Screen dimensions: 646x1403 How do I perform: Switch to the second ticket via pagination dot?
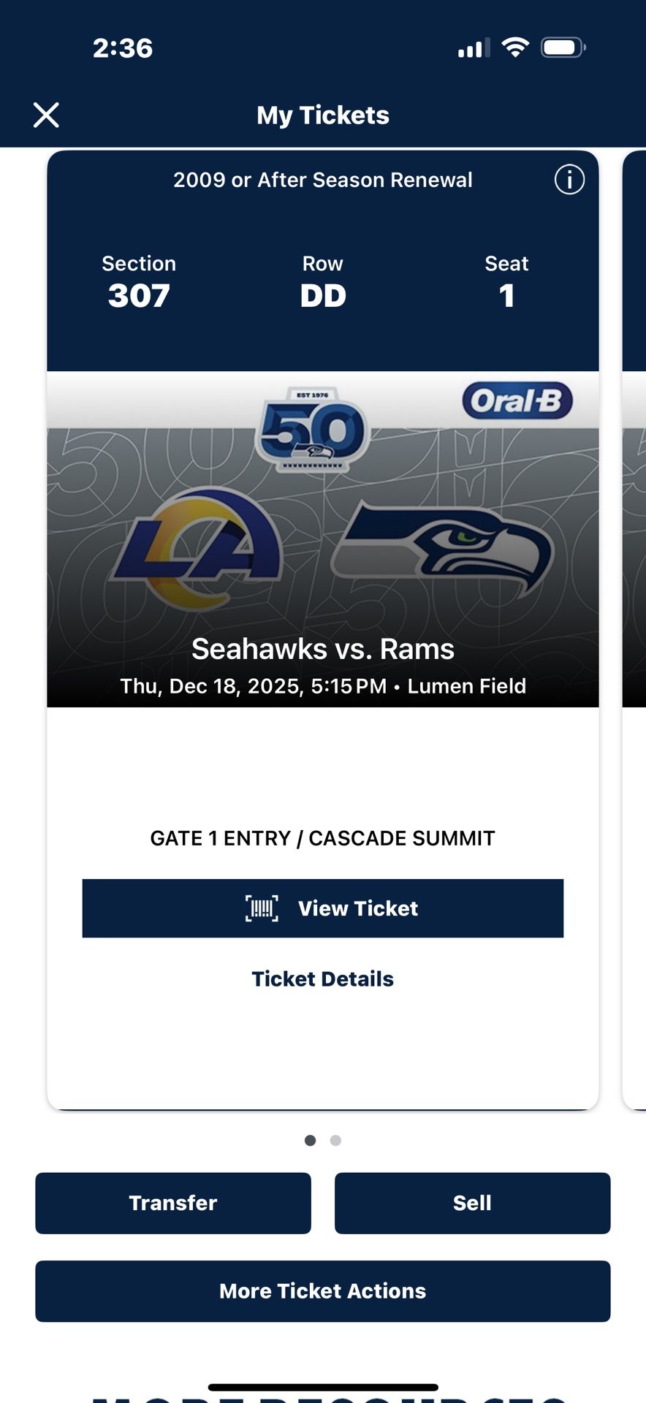point(335,1140)
